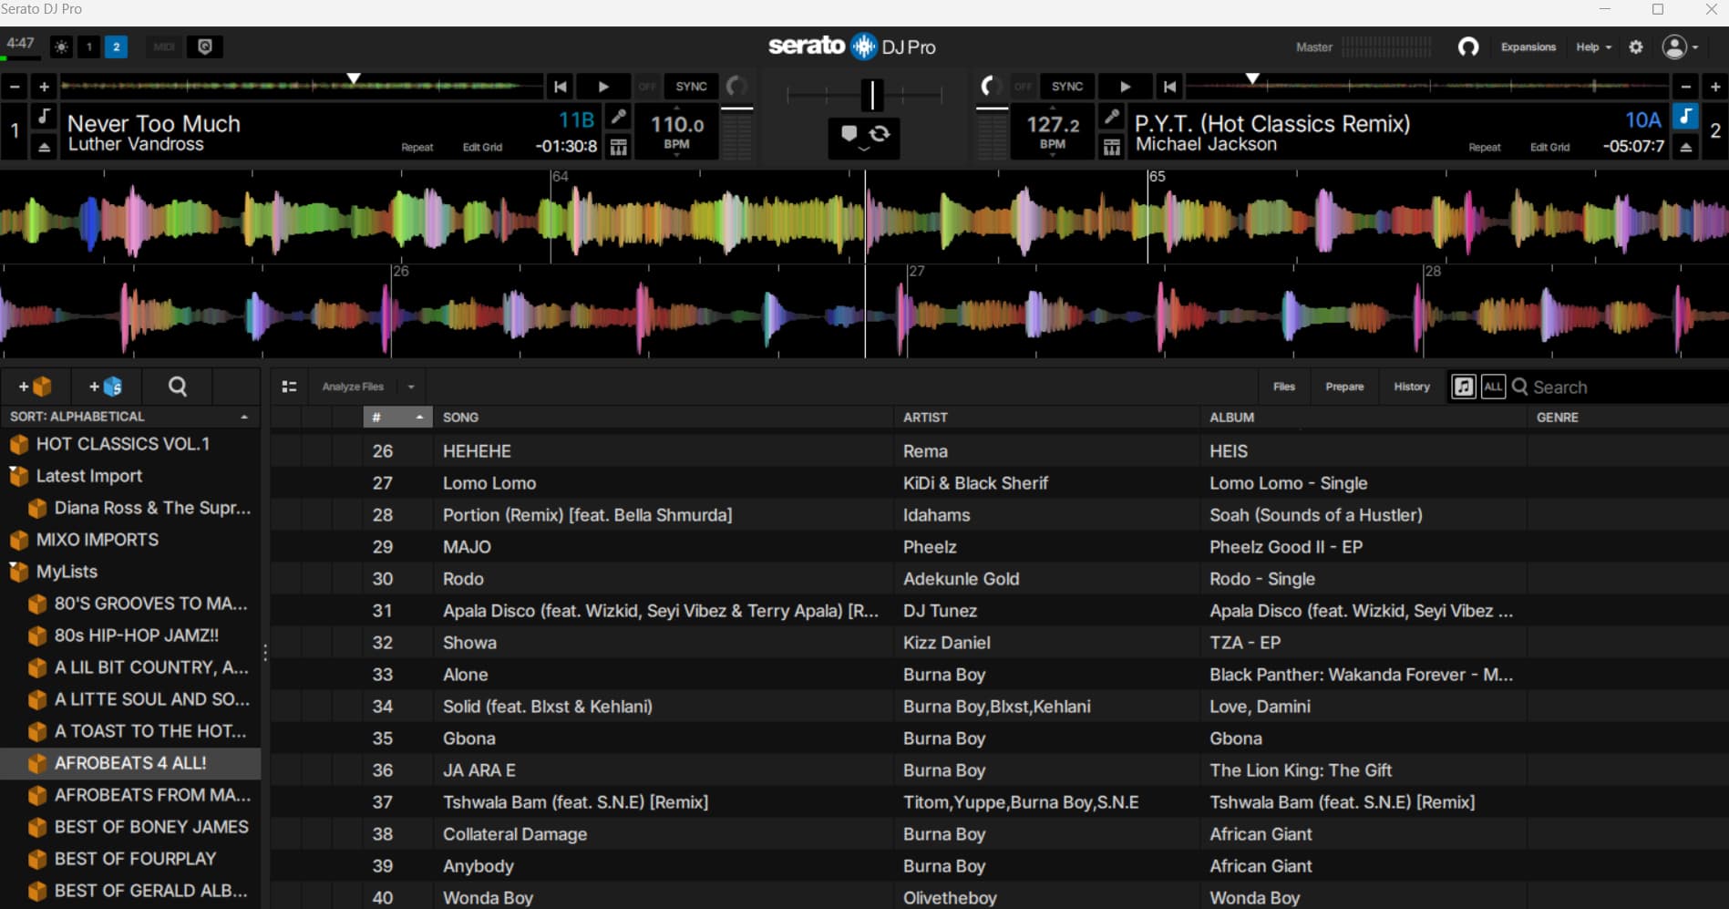Open the Analyze Files dropdown arrow
Viewport: 1729px width, 909px height.
click(411, 387)
